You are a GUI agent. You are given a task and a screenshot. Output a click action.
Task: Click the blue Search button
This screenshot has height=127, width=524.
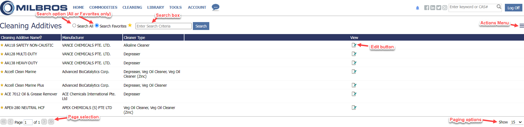pos(201,26)
